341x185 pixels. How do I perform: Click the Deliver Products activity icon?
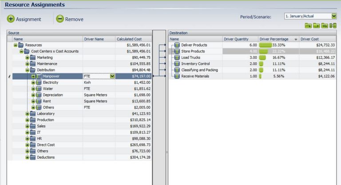pyautogui.click(x=177, y=45)
